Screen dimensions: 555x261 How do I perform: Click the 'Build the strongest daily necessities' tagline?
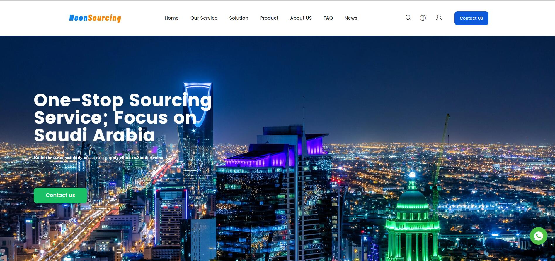tap(98, 158)
